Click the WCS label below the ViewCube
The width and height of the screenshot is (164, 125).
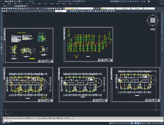point(153,29)
